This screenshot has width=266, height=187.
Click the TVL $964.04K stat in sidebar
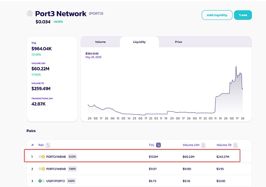pyautogui.click(x=42, y=48)
